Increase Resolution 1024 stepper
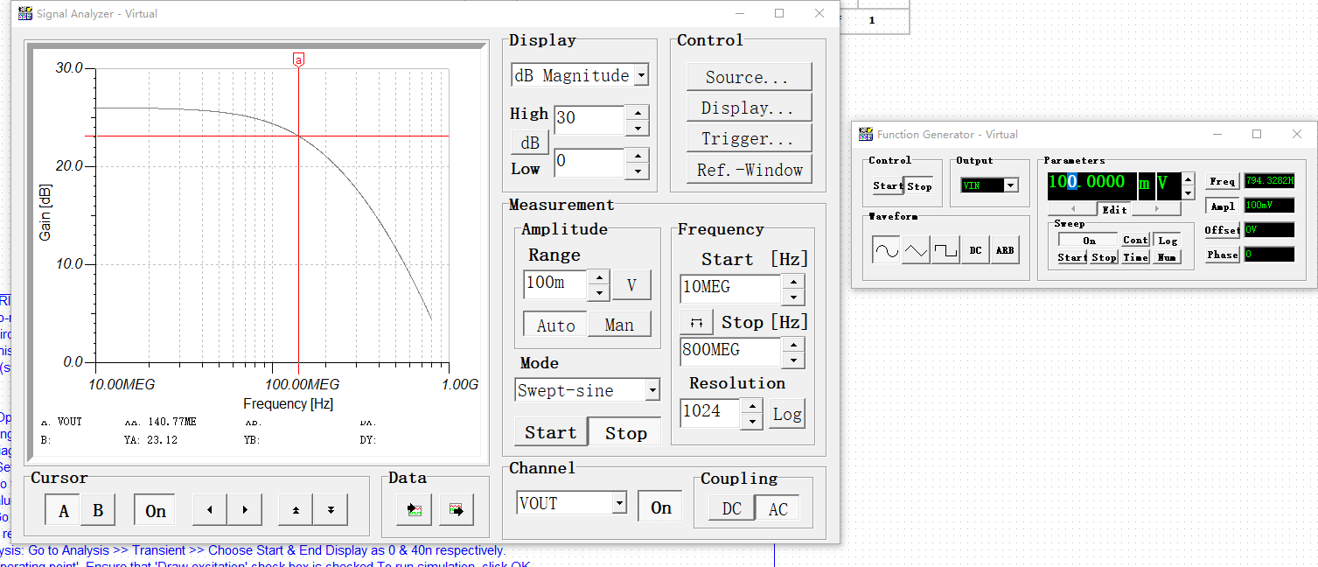This screenshot has width=1318, height=567. point(752,405)
